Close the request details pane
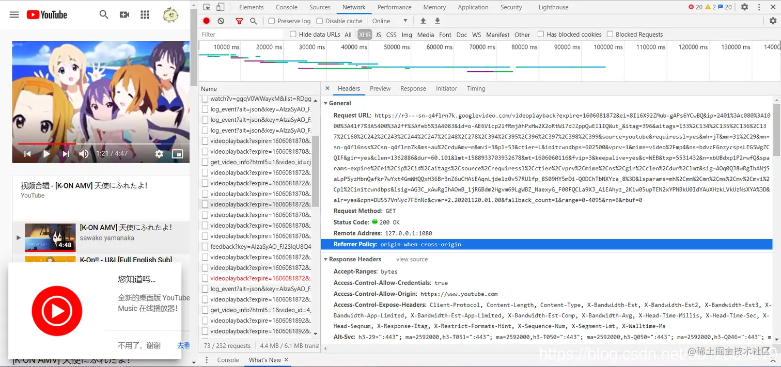Image resolution: width=781 pixels, height=367 pixels. pos(327,89)
